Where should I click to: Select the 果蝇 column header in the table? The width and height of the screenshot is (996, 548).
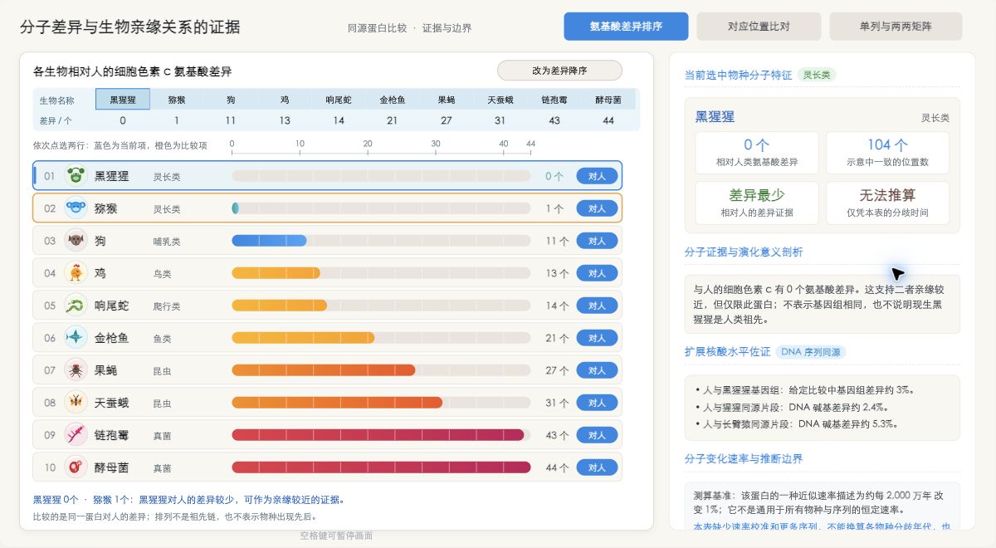coord(447,99)
